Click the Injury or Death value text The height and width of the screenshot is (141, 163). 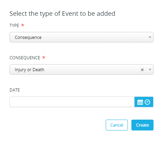pos(30,70)
